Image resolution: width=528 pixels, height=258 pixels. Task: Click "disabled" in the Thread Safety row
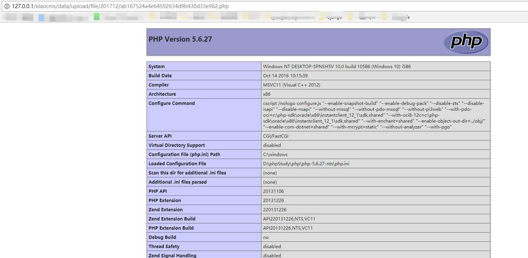coord(272,247)
